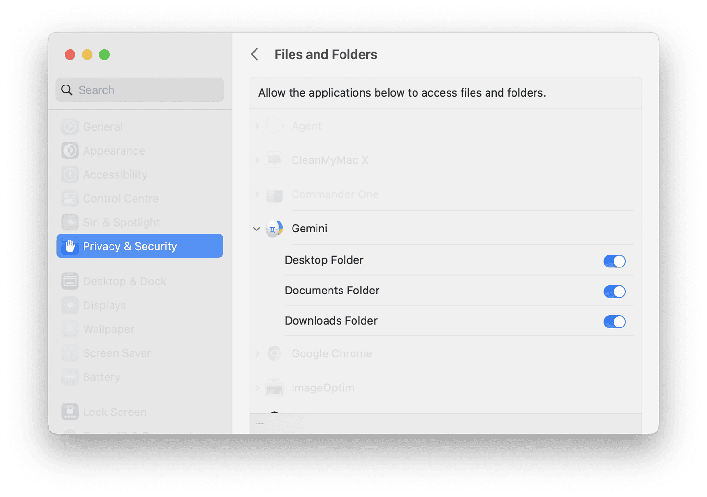Open the Desktop & Dock settings pane
Image resolution: width=707 pixels, height=497 pixels.
pyautogui.click(x=140, y=281)
